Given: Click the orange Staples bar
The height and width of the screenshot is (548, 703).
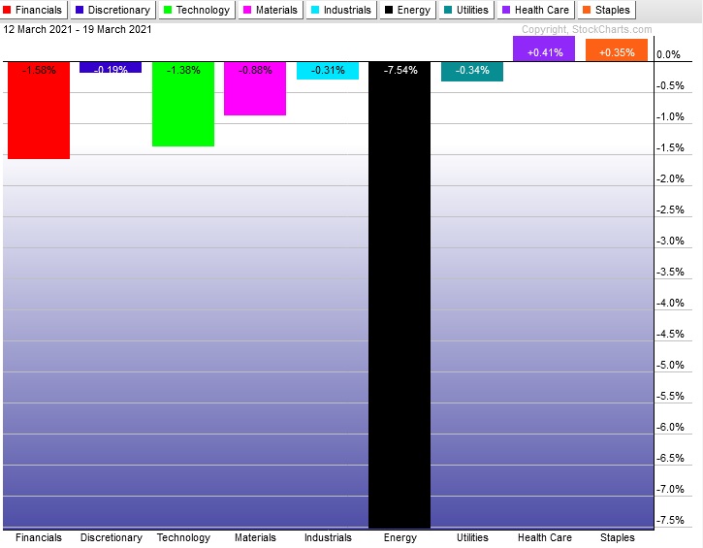Looking at the screenshot, I should point(617,50).
